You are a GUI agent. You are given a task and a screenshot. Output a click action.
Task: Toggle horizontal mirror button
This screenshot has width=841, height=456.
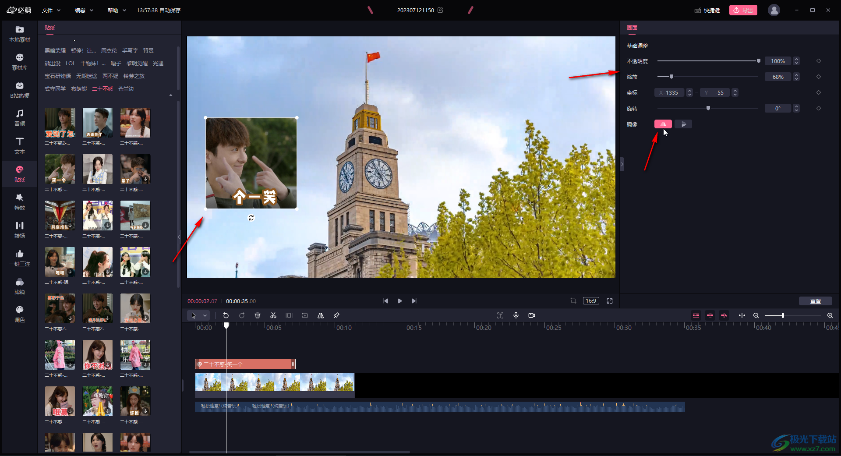pyautogui.click(x=663, y=124)
